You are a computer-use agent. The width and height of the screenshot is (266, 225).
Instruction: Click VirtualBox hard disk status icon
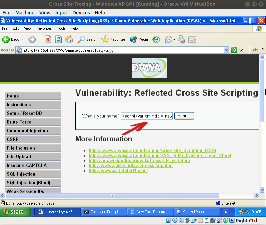[168, 220]
